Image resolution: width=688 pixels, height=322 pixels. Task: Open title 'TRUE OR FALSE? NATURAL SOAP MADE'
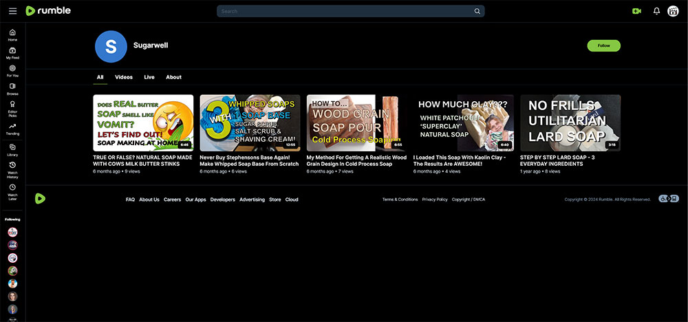[142, 160]
